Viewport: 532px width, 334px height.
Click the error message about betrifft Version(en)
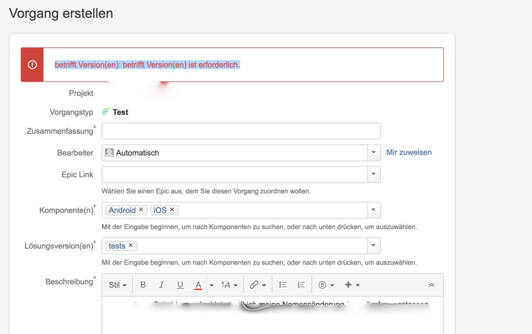pyautogui.click(x=147, y=65)
